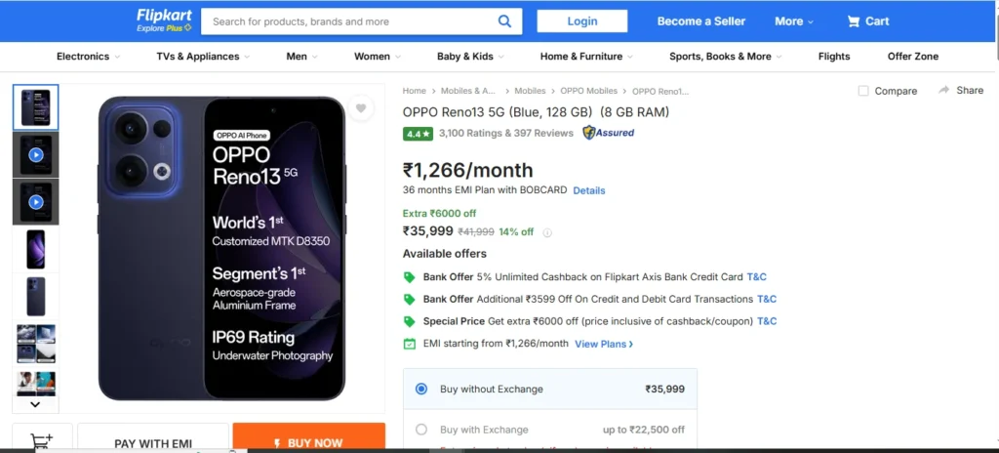Click the 4.4 star rating badge
The height and width of the screenshot is (453, 999).
coord(418,134)
